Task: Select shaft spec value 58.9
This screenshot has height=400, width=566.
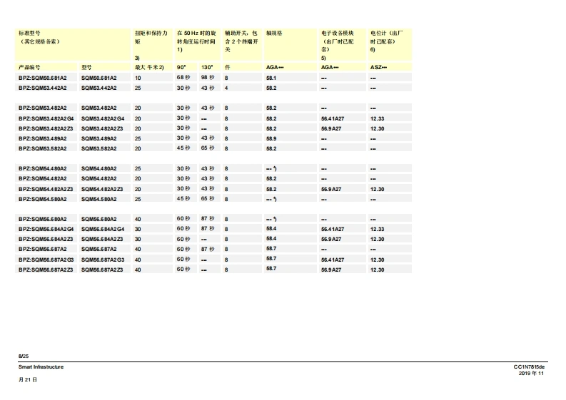Action: [x=271, y=138]
